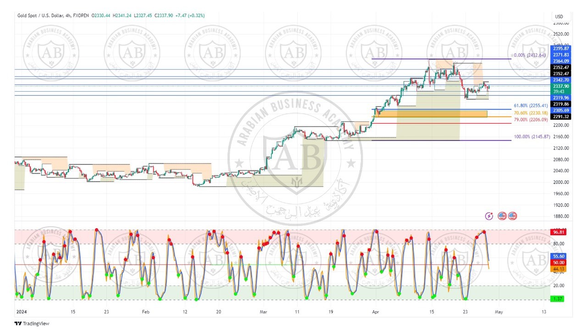Click the 2291.32 price label

(561, 117)
